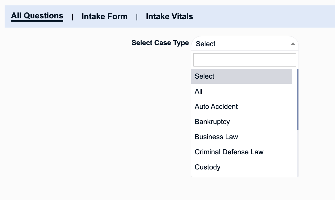Click the navigation bar header area
Image resolution: width=335 pixels, height=200 pixels.
(x=244, y=16)
